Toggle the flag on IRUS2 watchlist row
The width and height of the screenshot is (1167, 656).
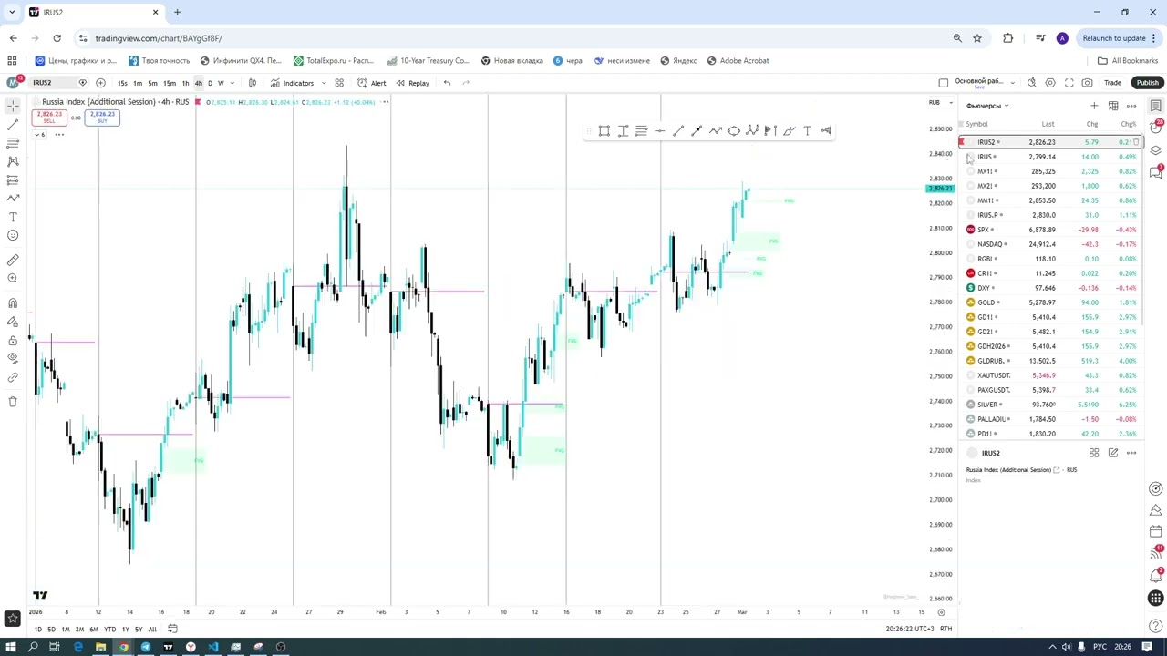point(961,142)
